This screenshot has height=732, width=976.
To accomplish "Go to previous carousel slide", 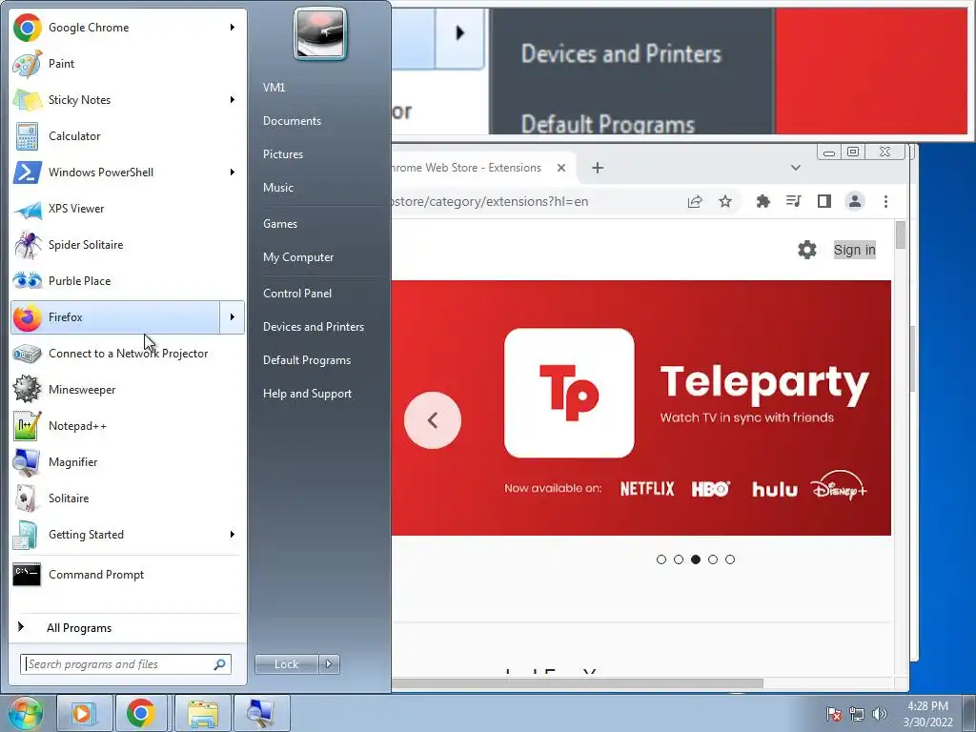I will (433, 420).
